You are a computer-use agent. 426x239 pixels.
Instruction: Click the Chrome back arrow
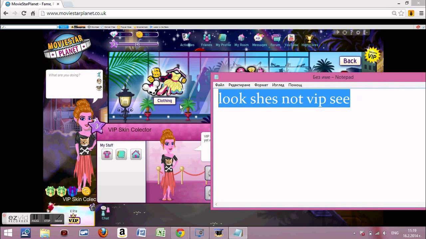tap(6, 13)
